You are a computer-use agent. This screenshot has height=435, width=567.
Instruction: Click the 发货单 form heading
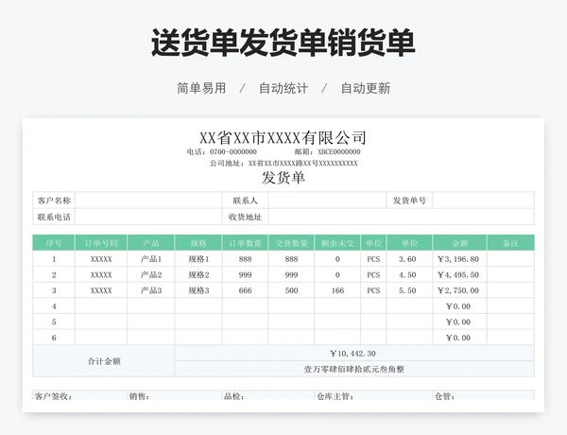(x=283, y=178)
